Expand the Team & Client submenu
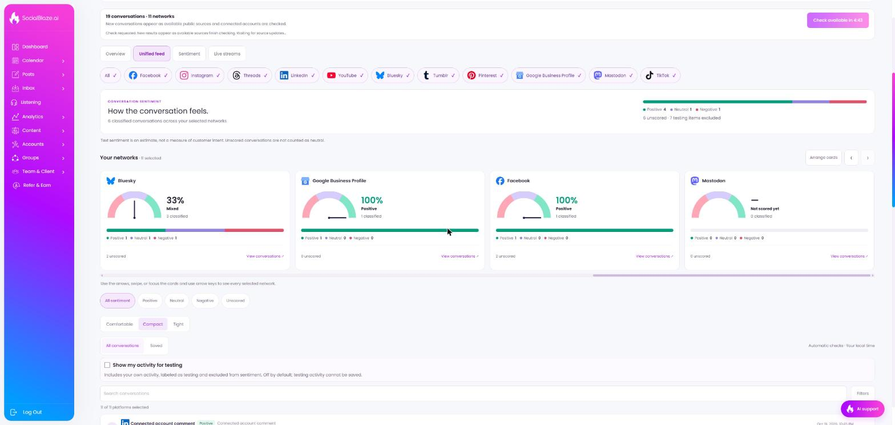Viewport: 895px width, 425px height. (63, 171)
